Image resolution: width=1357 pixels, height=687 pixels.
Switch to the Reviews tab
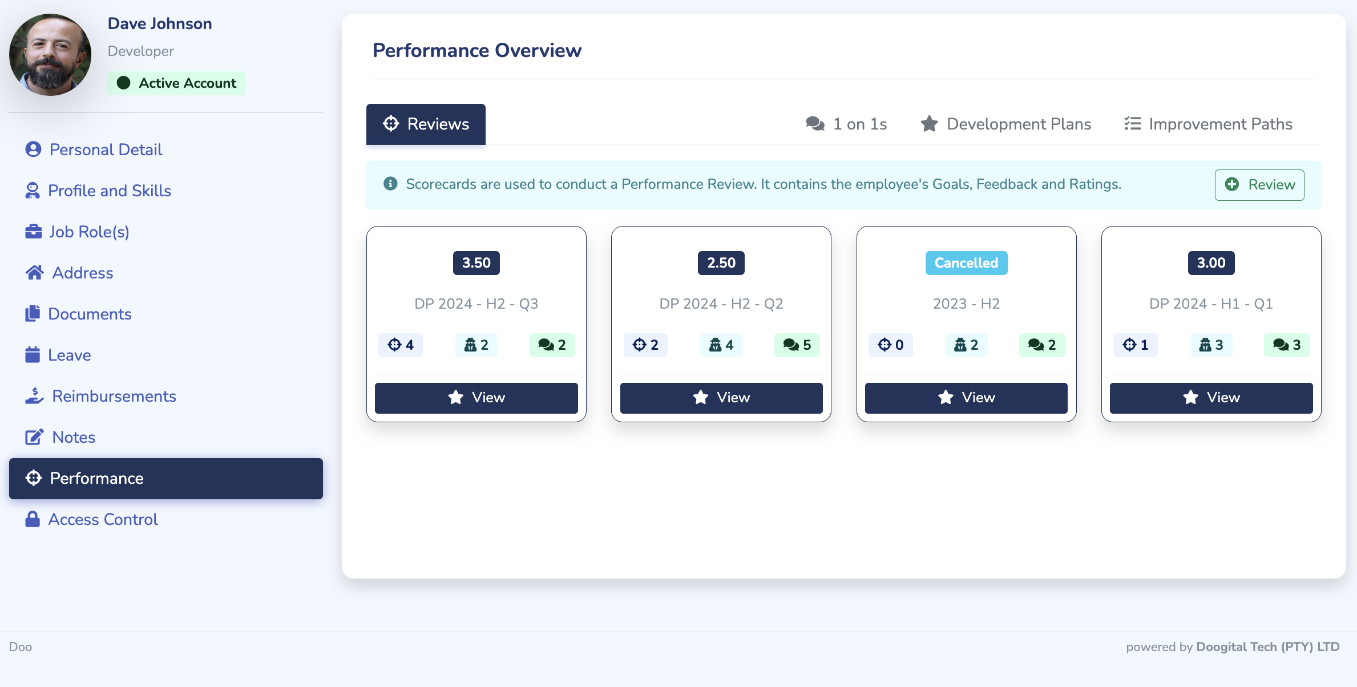click(x=426, y=124)
